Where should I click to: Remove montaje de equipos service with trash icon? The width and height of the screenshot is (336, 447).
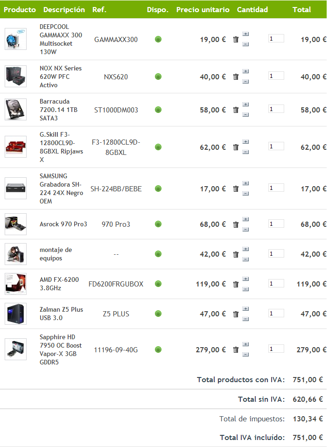[236, 254]
